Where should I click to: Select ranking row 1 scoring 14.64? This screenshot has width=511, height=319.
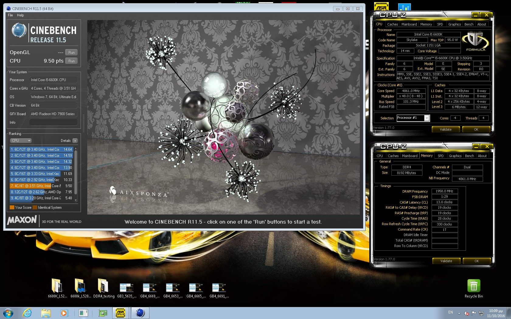tap(41, 149)
